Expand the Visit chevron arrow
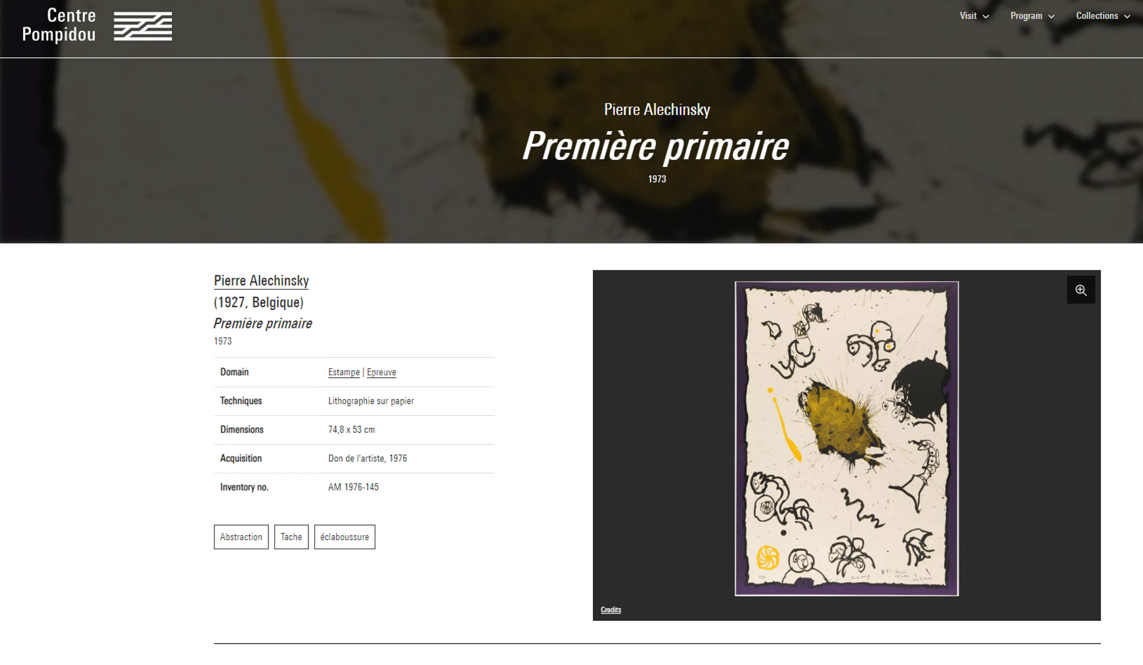This screenshot has height=665, width=1143. pyautogui.click(x=986, y=17)
